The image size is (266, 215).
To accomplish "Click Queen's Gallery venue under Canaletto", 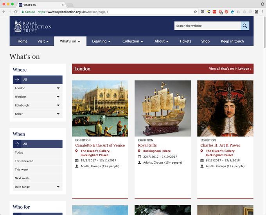I will pyautogui.click(x=95, y=153).
